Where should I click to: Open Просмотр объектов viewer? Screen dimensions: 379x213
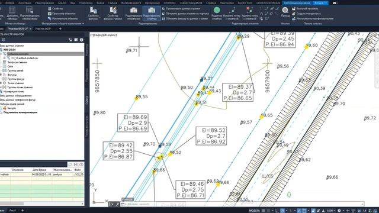(62, 14)
